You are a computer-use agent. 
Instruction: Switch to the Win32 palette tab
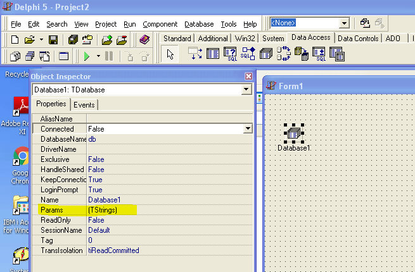tap(245, 39)
